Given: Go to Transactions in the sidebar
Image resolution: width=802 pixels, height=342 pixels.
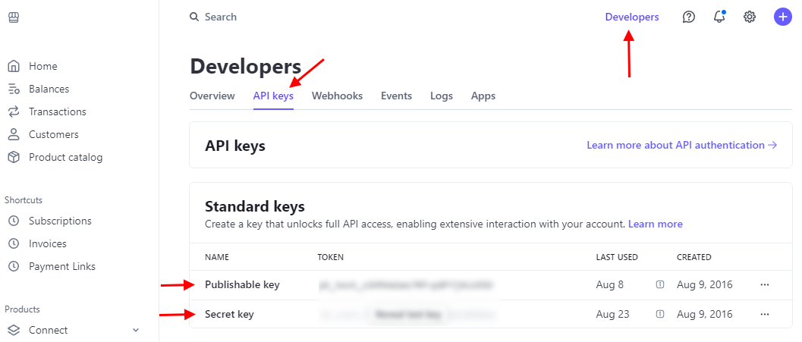Looking at the screenshot, I should click(58, 111).
